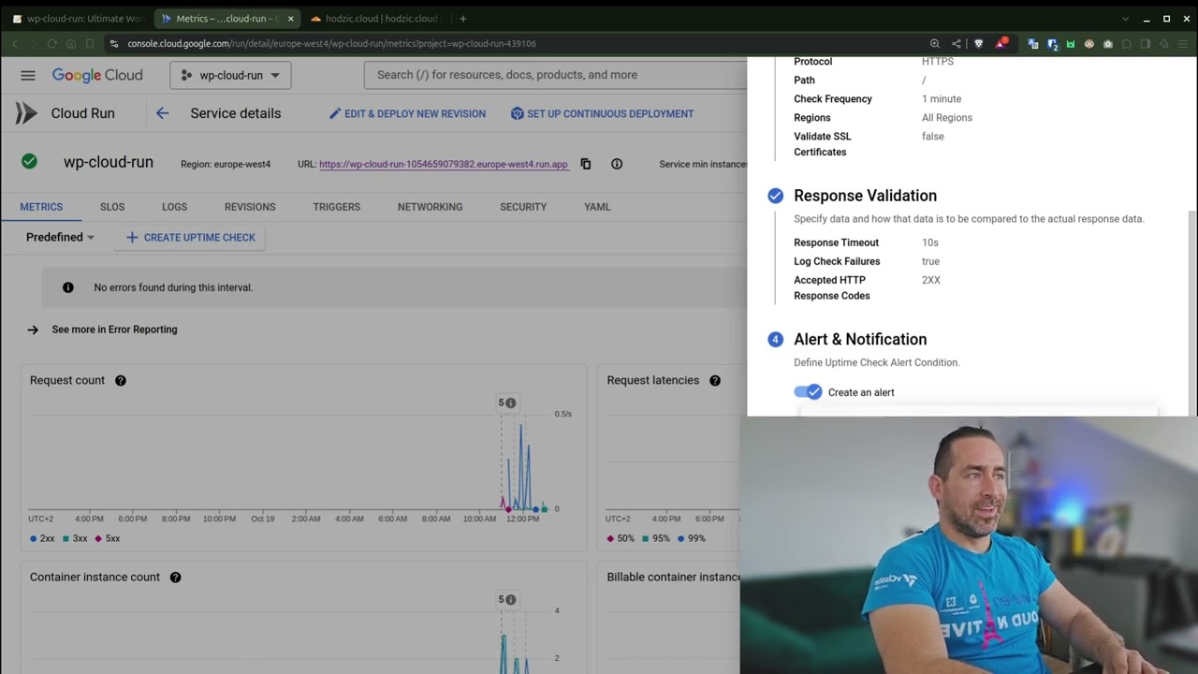
Task: Click the CREATE UPTIME CHECK button
Action: coord(190,238)
